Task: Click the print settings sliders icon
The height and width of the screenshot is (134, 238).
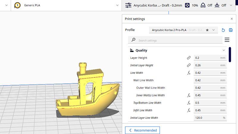Action: coord(128,5)
